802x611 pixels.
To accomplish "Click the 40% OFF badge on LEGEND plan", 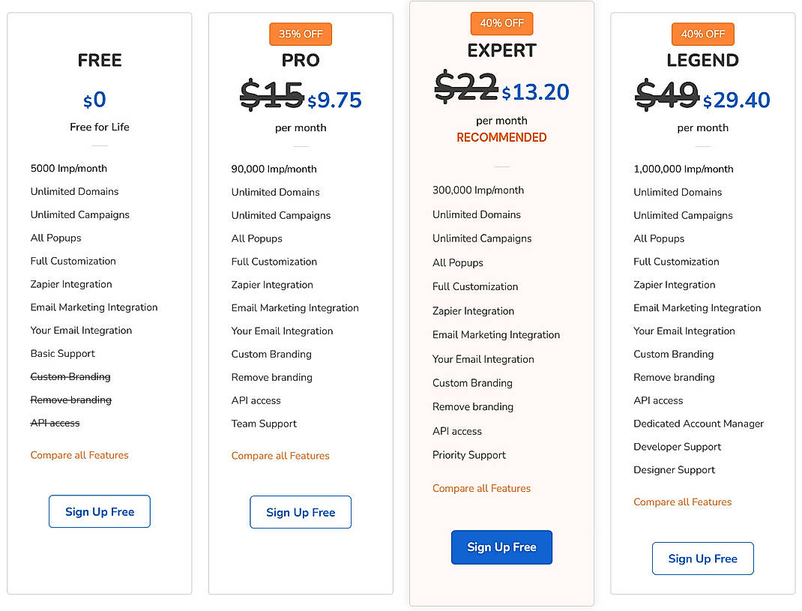I will coord(702,34).
